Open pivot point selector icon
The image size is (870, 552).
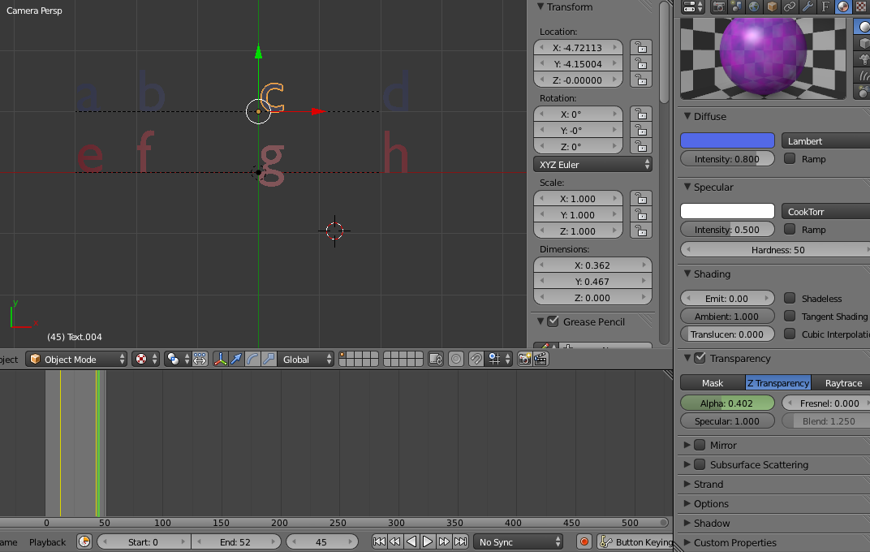178,360
